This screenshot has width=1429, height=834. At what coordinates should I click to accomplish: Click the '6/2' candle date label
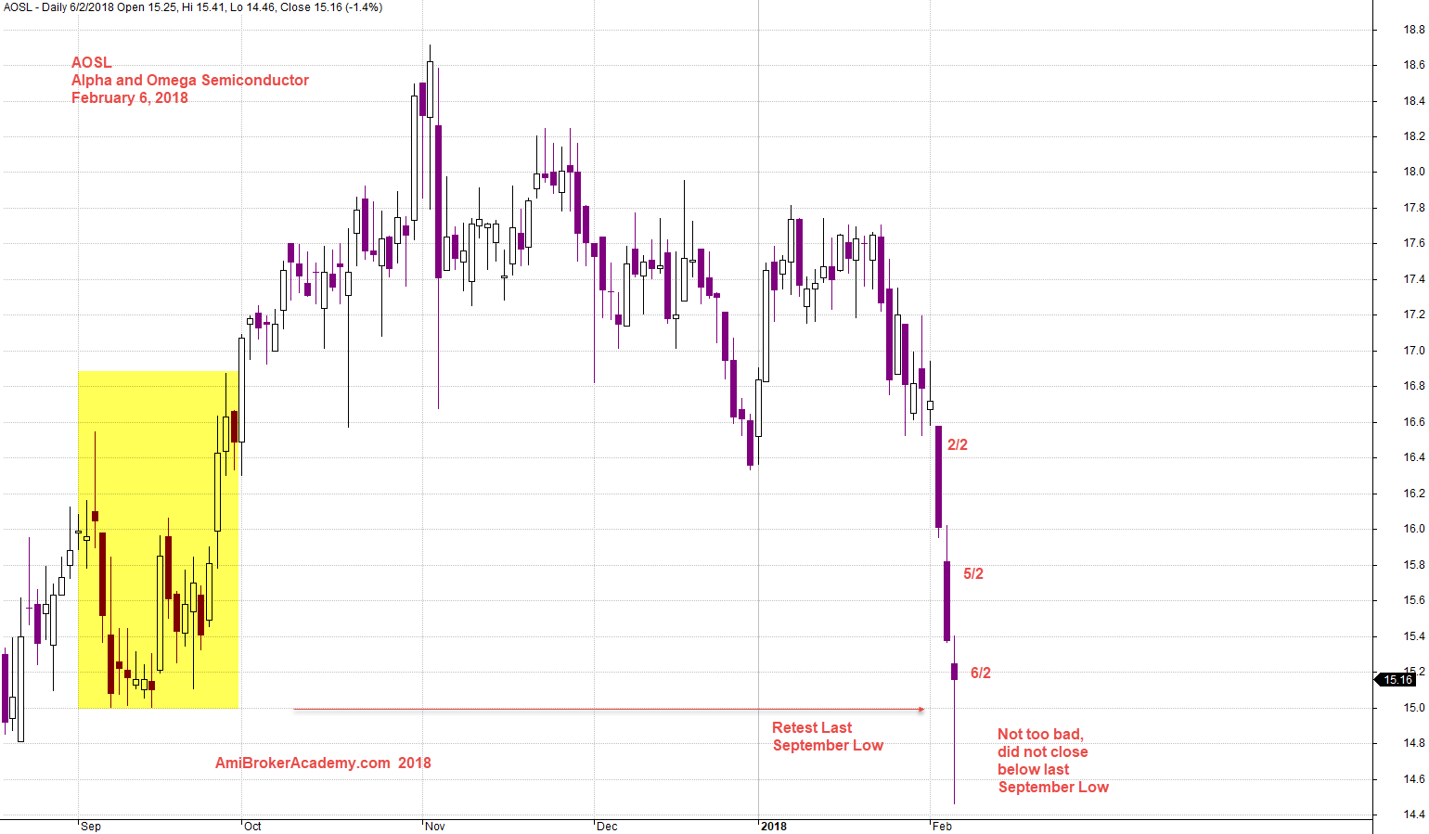coord(981,674)
